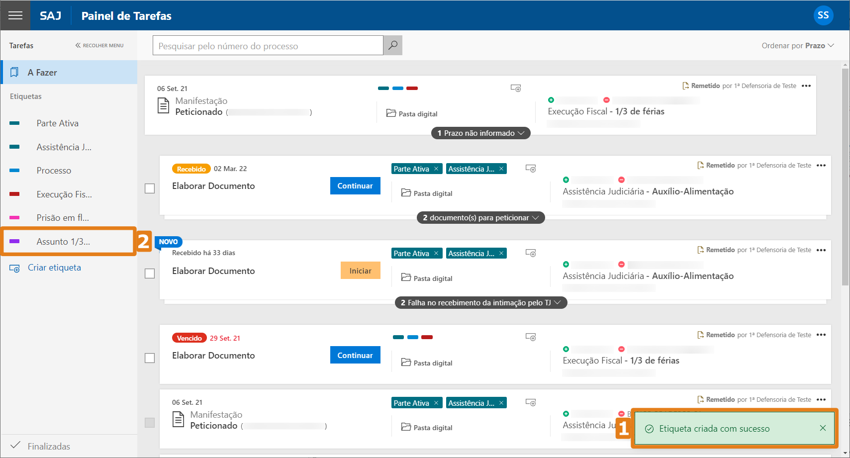Click green plus party icon on Recebido task
The width and height of the screenshot is (850, 458).
[566, 180]
